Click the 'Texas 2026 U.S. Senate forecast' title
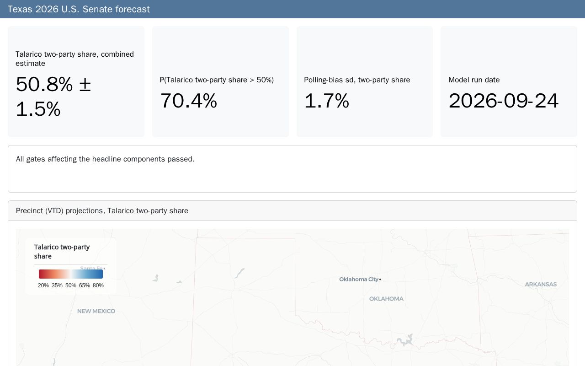585x366 pixels. (79, 9)
